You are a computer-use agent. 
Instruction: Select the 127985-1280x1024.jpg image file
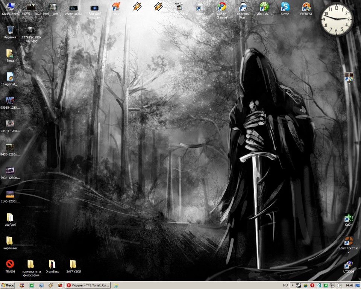click(x=31, y=34)
